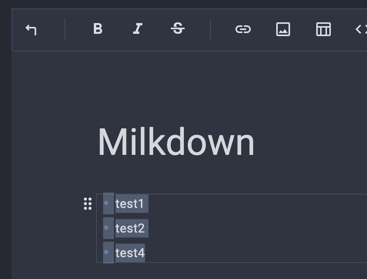Apply italic formatting

tap(138, 29)
